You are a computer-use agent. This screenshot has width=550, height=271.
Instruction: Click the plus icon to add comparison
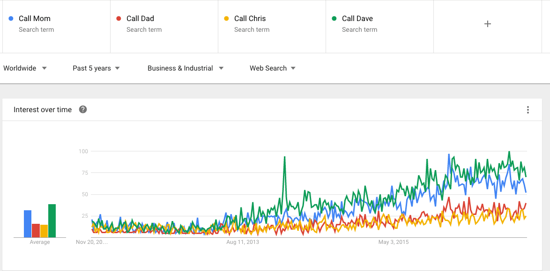[x=487, y=24]
